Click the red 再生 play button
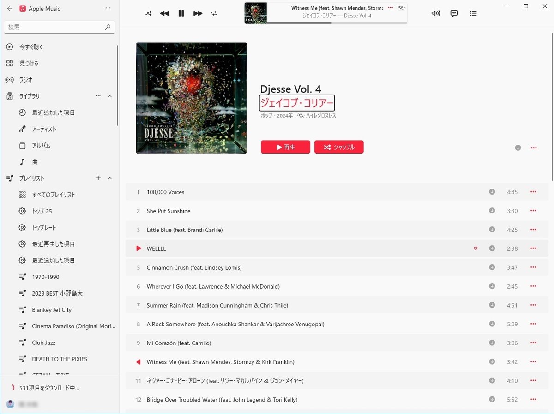This screenshot has height=414, width=554. (x=285, y=147)
